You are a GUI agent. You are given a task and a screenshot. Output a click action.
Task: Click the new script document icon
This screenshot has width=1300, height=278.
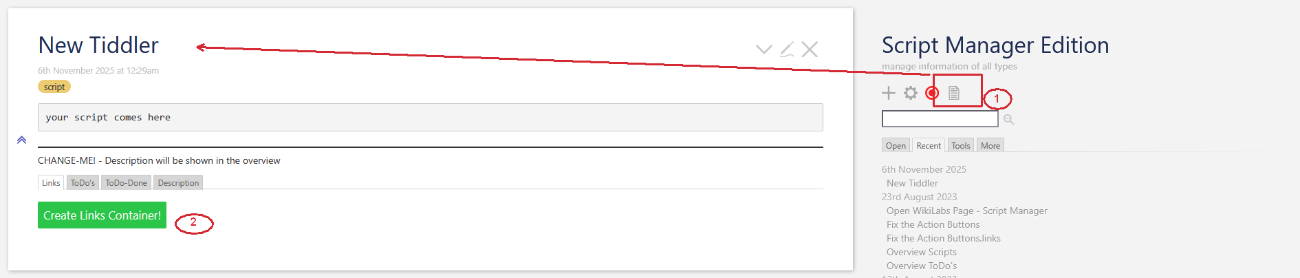click(x=954, y=93)
